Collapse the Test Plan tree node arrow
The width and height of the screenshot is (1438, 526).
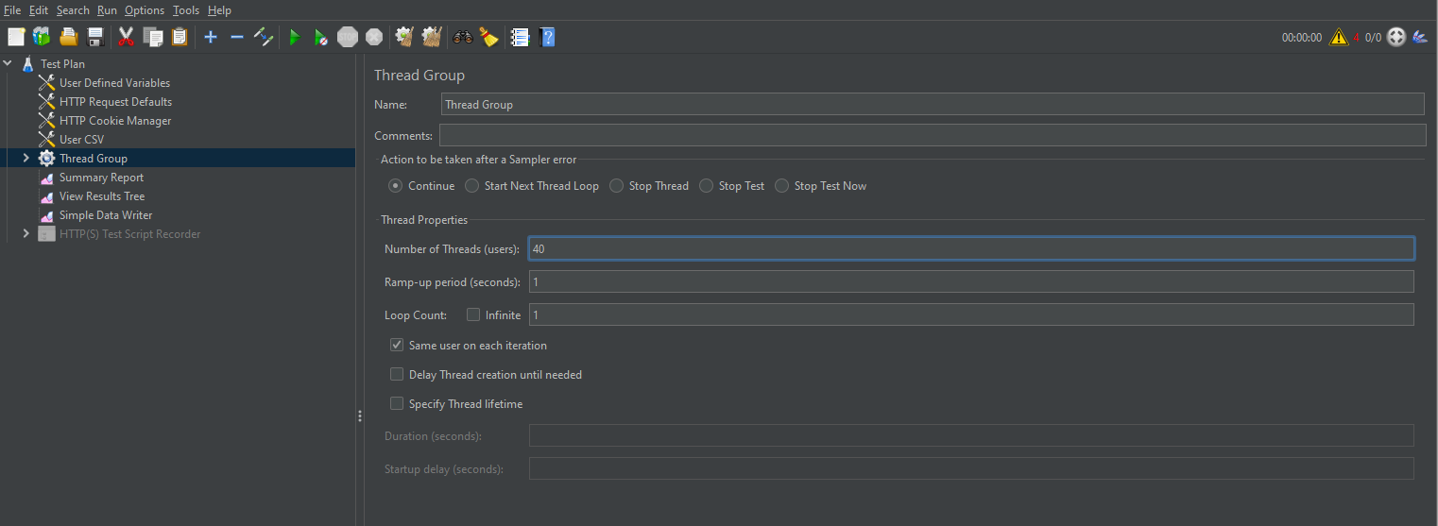click(x=8, y=64)
